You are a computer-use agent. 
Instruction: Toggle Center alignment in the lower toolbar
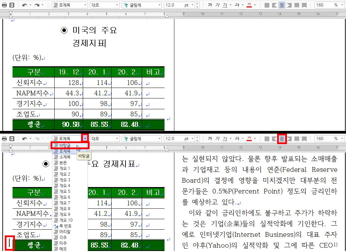(282, 139)
